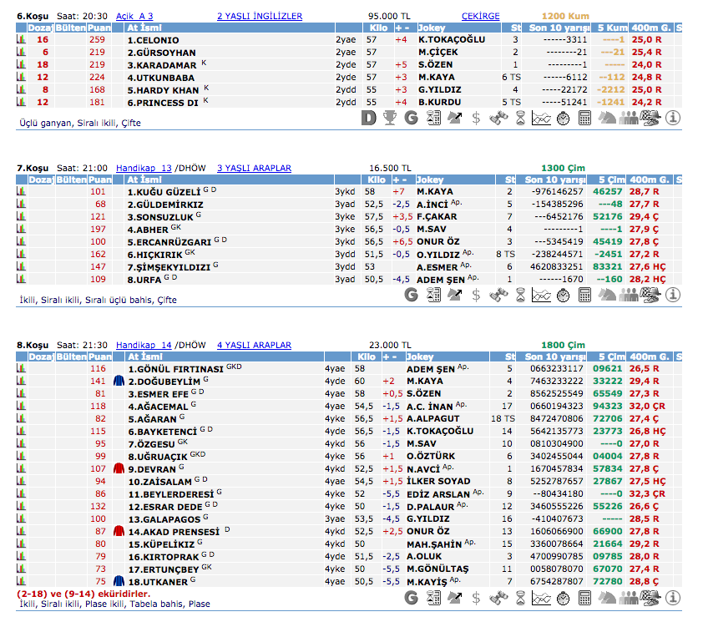
Task: Click the blue jersey icon beside 2.DOĞUBEYLİM
Action: pos(119,381)
